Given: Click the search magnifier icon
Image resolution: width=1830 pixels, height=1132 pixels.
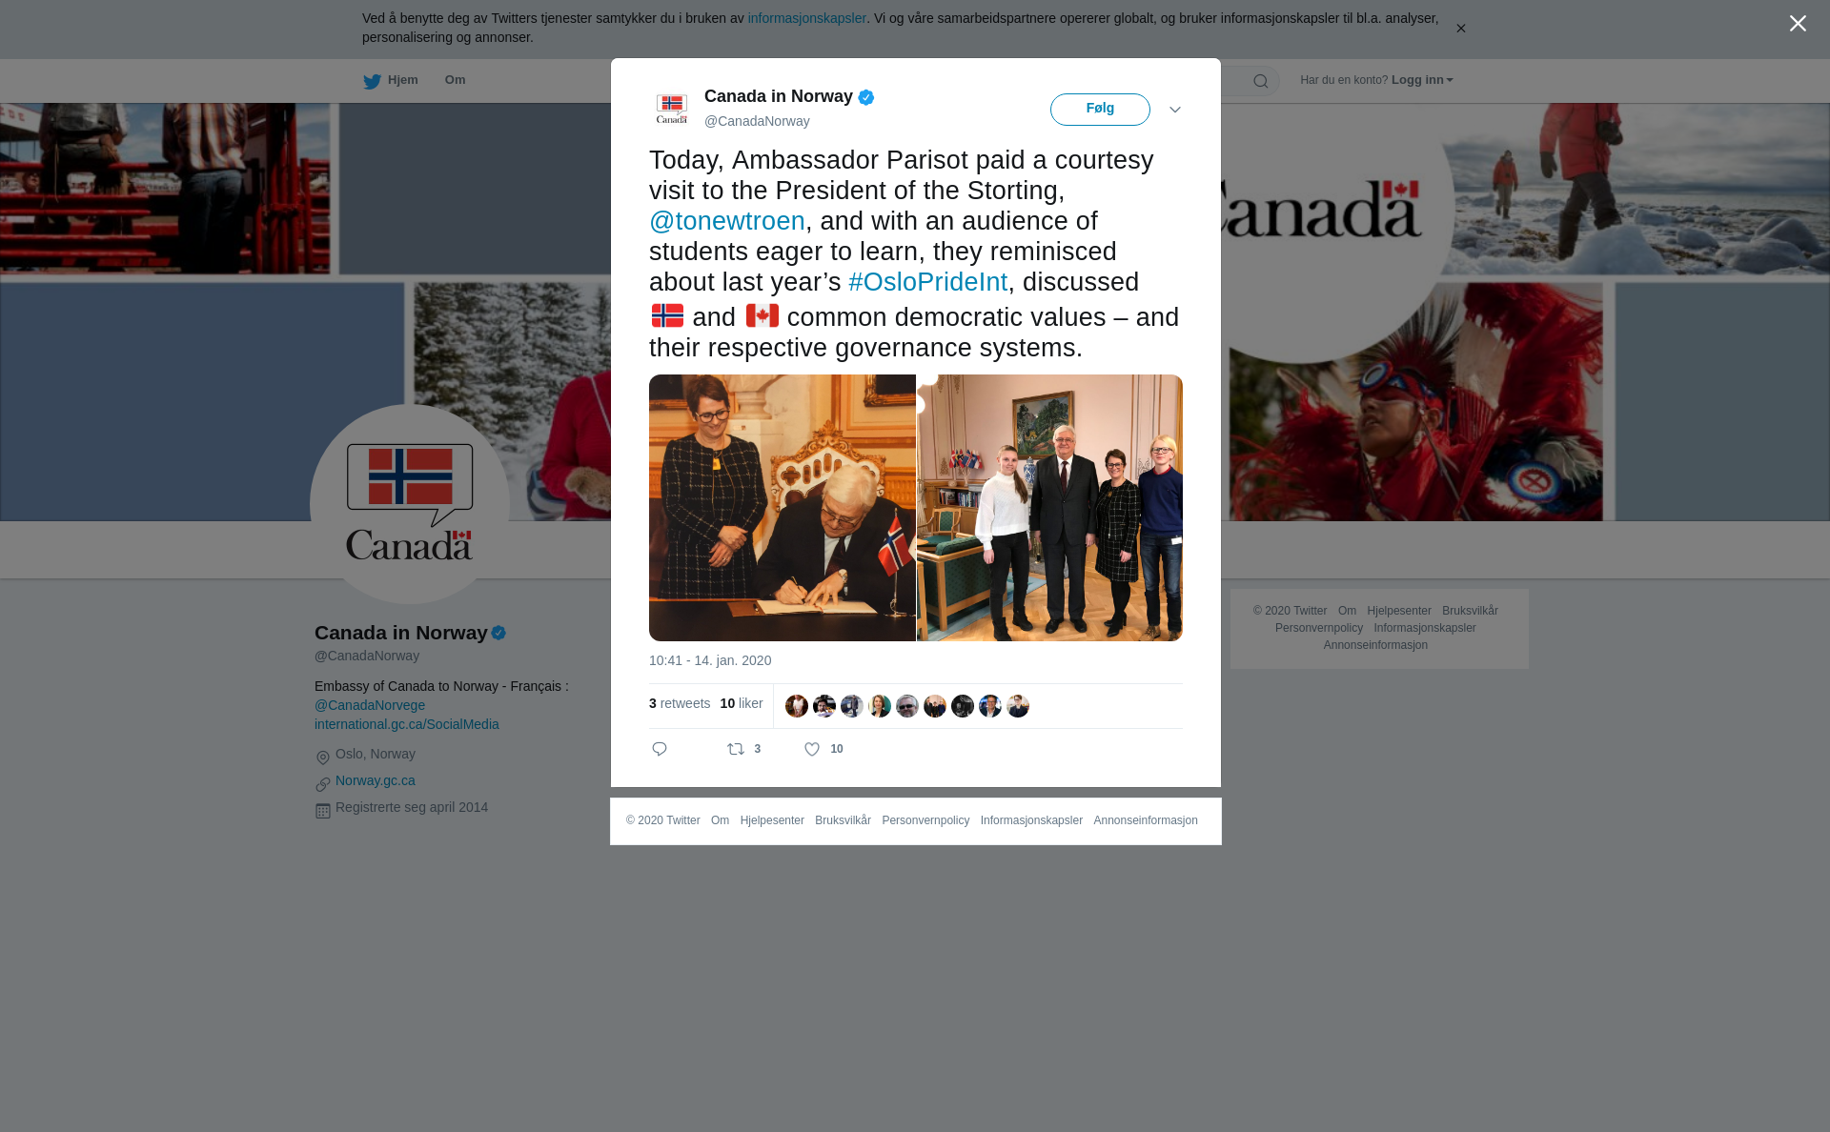Looking at the screenshot, I should (x=1261, y=81).
